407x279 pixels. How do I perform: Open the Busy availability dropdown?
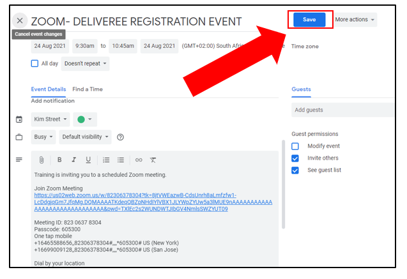(43, 137)
